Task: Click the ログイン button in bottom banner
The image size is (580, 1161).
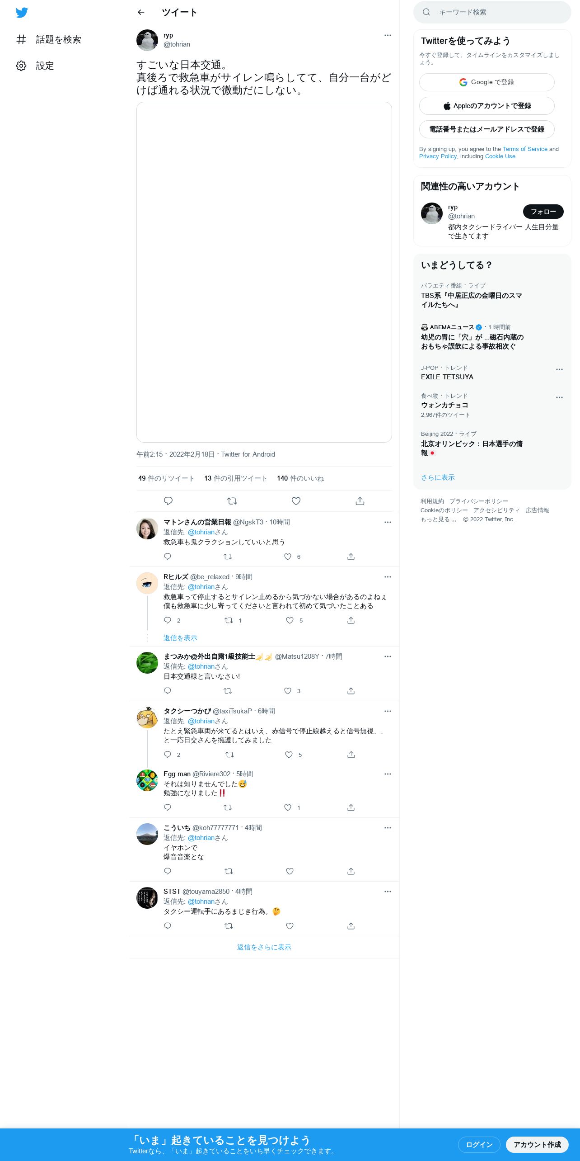Action: pyautogui.click(x=479, y=1145)
